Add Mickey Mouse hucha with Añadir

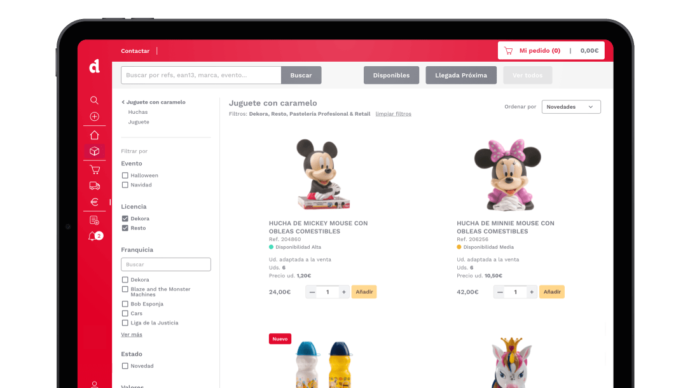(364, 292)
